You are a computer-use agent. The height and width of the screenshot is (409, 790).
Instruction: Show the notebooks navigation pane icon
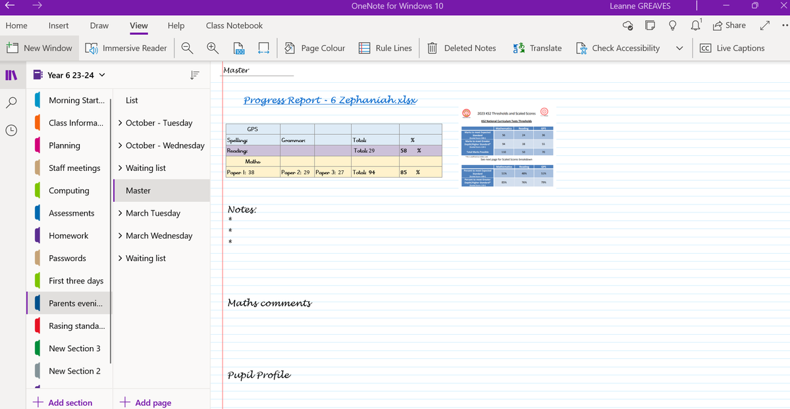point(11,76)
